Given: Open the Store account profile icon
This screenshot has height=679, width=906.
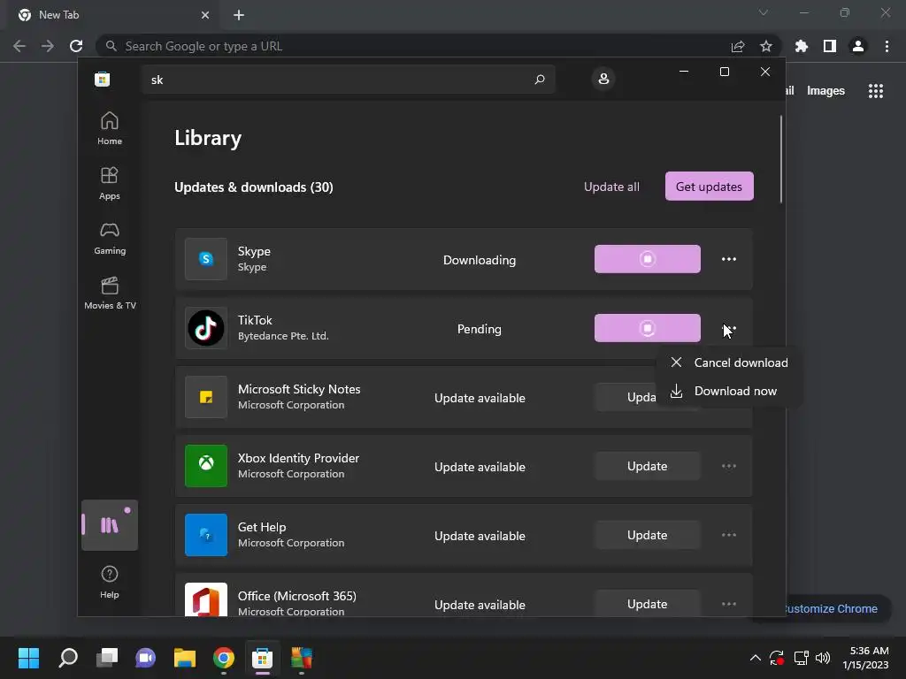Looking at the screenshot, I should click(x=603, y=79).
